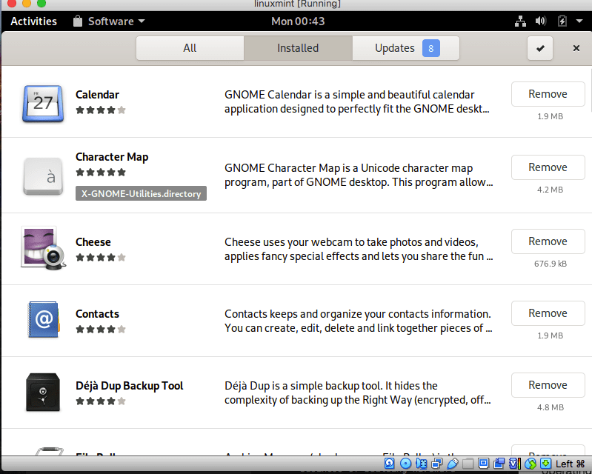The width and height of the screenshot is (592, 474).
Task: Select the Character Map star rating
Action: pyautogui.click(x=101, y=172)
